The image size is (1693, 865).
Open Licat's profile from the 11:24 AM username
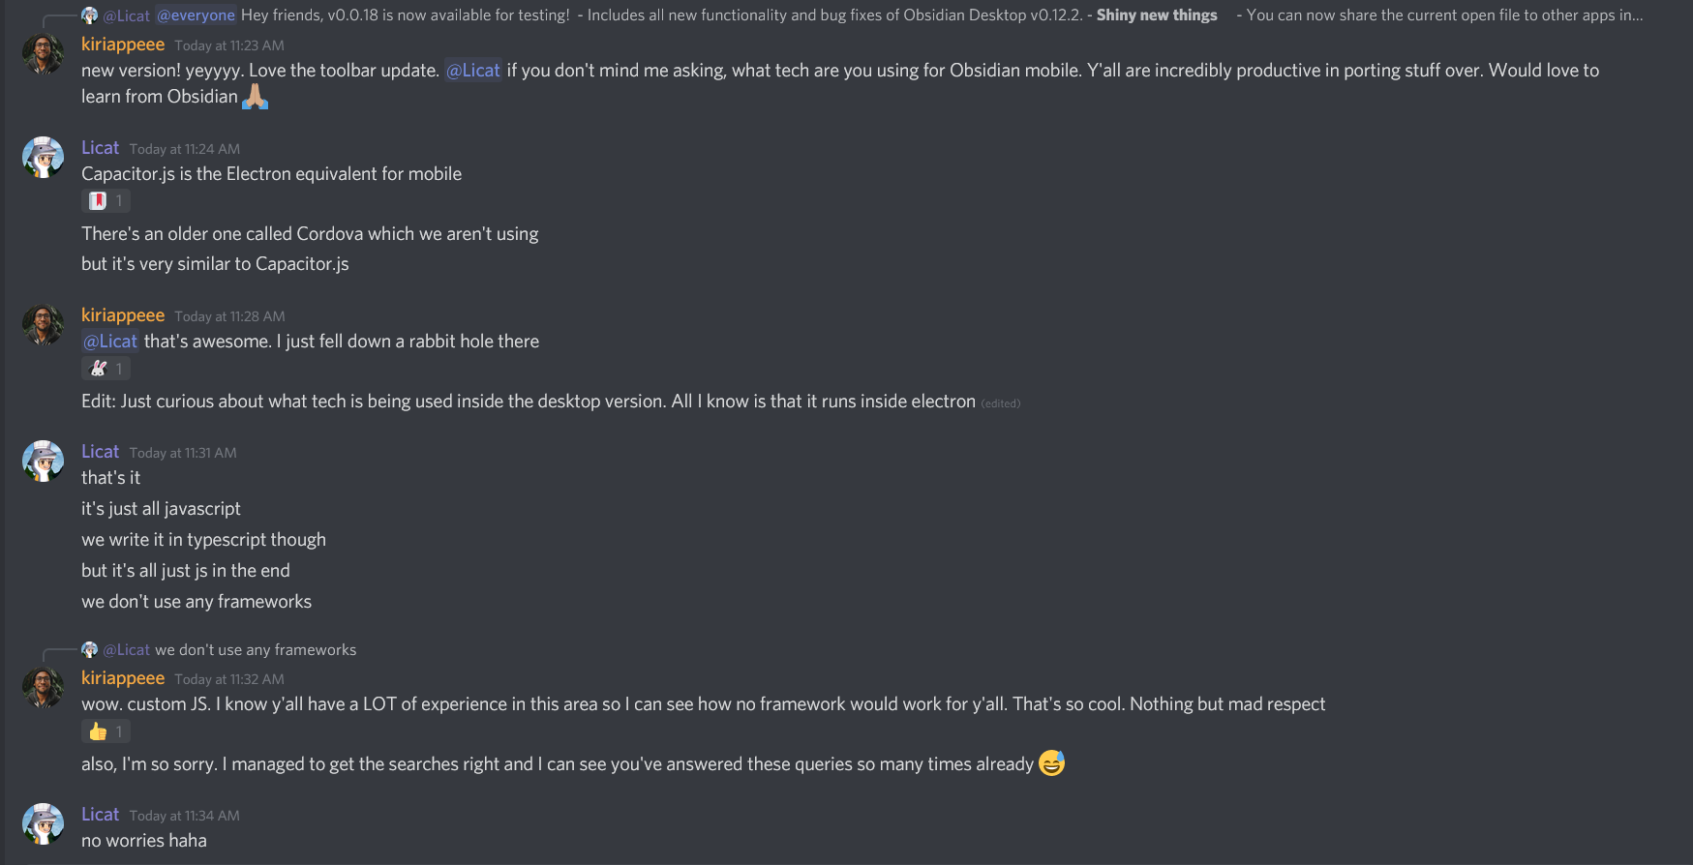(100, 148)
